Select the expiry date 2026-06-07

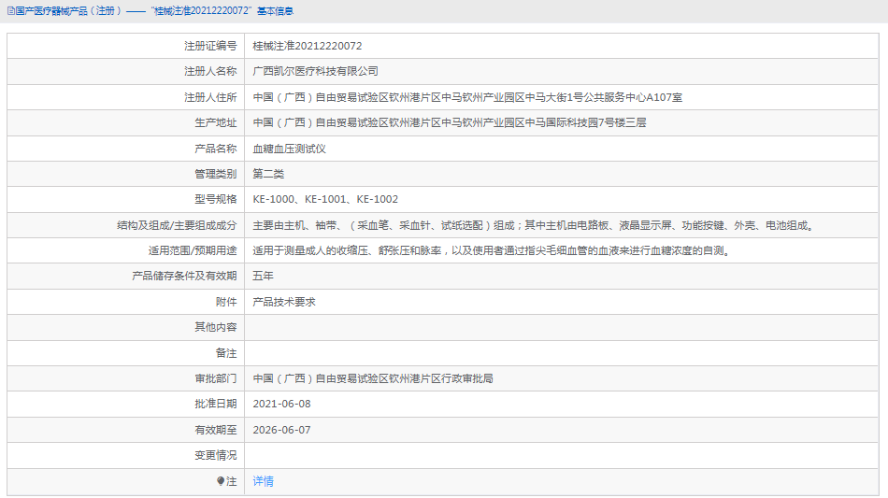(281, 430)
